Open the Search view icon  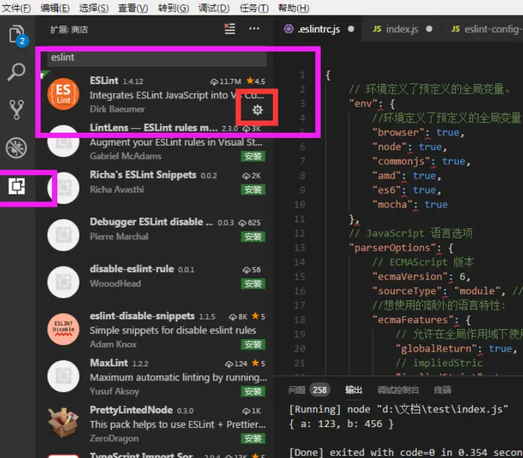coord(16,71)
